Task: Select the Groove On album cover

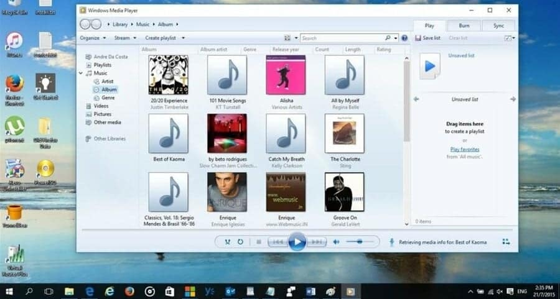Action: pyautogui.click(x=344, y=192)
